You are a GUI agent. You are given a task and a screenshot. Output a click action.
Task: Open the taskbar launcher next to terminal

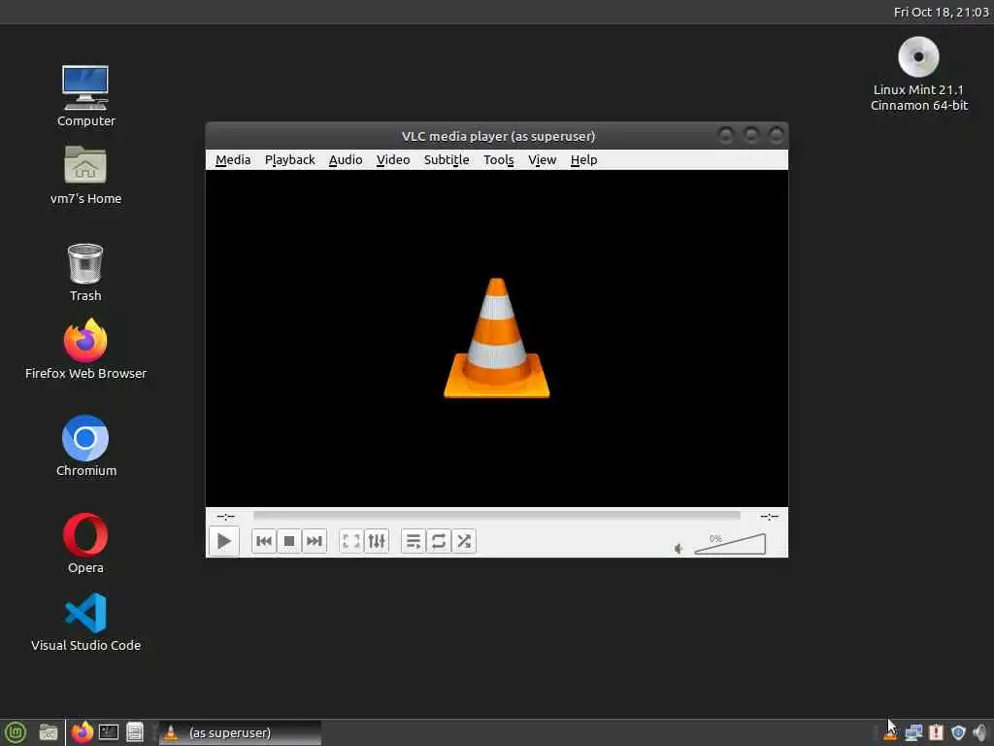coord(134,732)
